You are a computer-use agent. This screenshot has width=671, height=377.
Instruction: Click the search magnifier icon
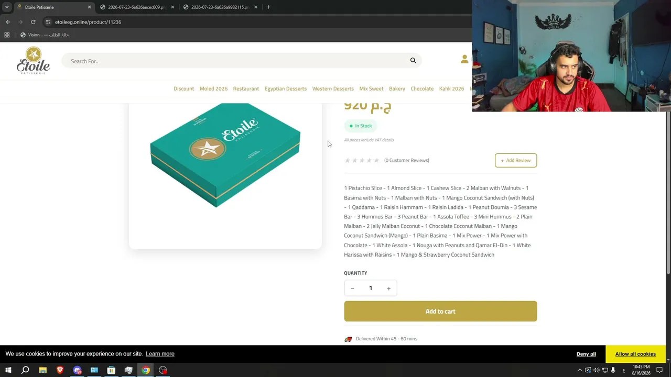(x=413, y=61)
